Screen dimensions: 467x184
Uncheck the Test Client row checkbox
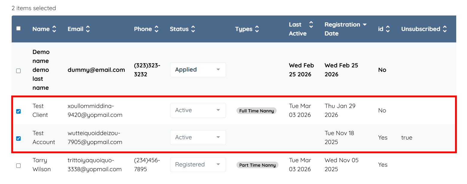pos(19,111)
